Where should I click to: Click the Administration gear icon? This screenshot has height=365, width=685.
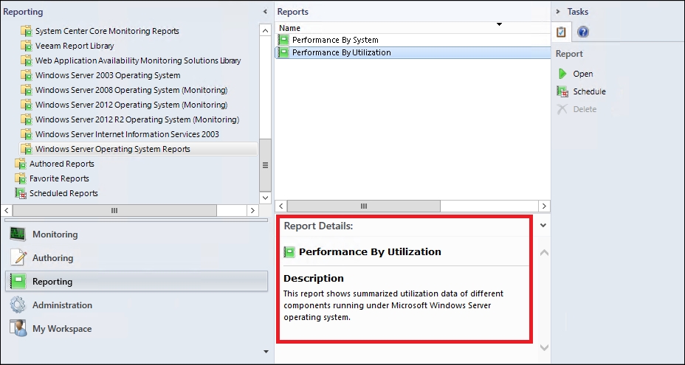[x=18, y=305]
